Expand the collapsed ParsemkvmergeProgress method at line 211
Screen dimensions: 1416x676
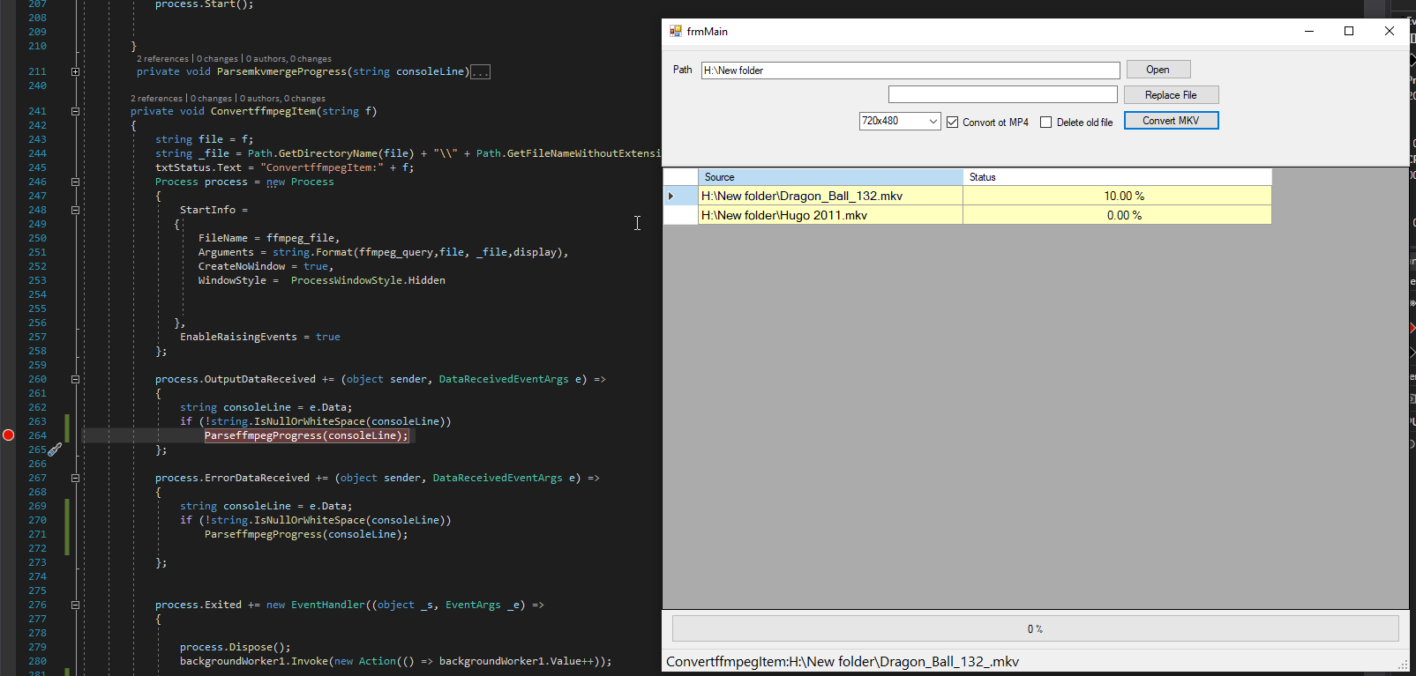click(x=75, y=72)
